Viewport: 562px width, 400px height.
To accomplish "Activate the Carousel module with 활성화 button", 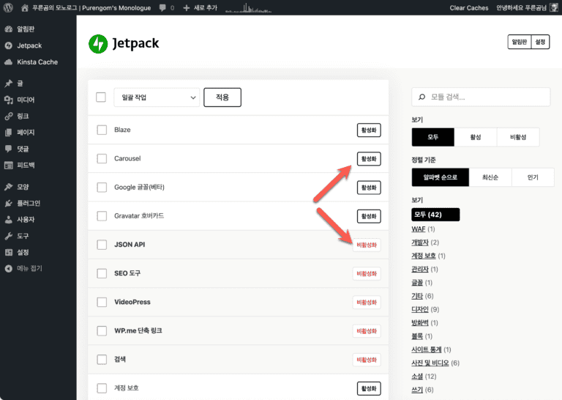I will point(369,159).
